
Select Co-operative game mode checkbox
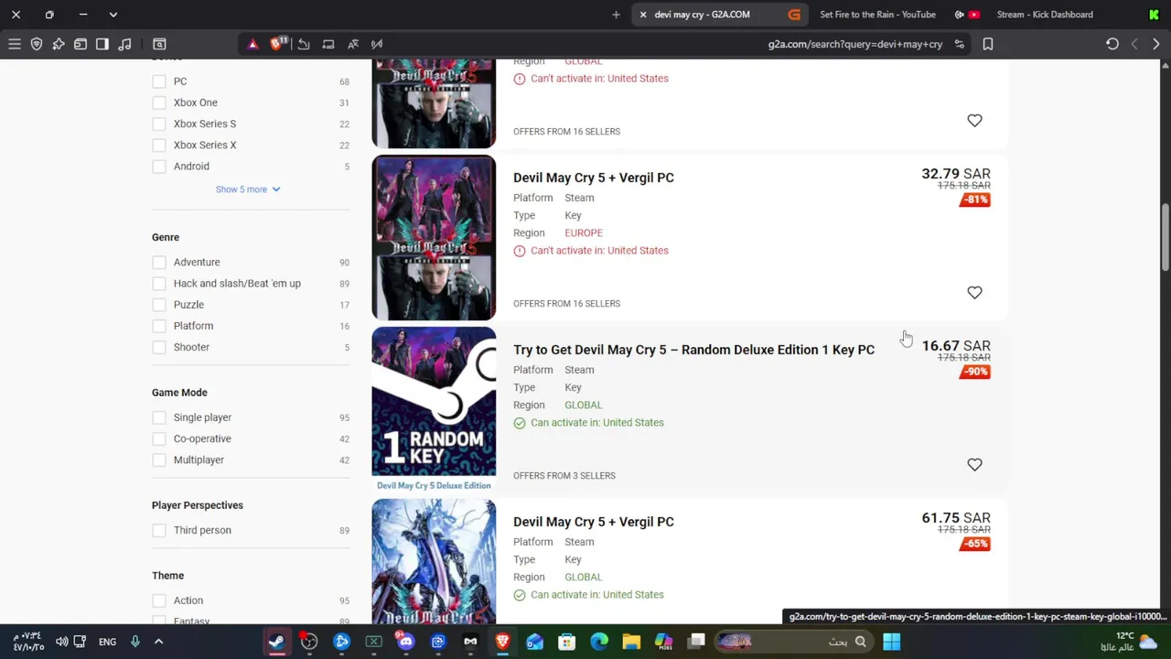(159, 438)
